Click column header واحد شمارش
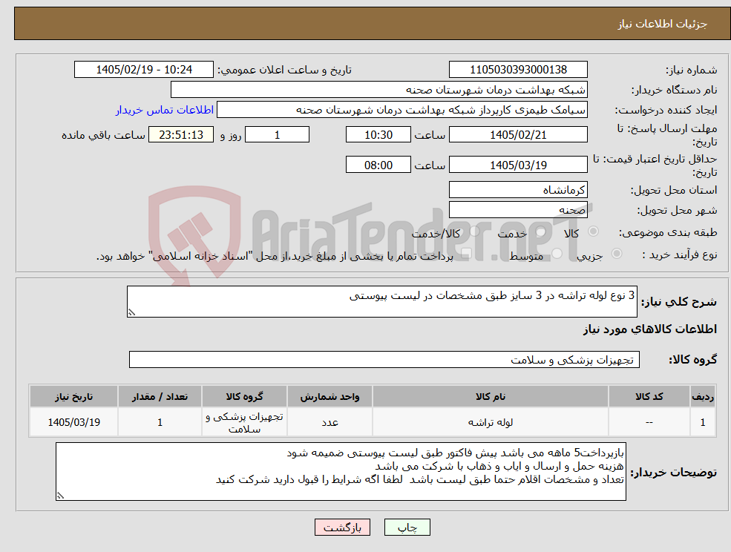 [x=330, y=397]
